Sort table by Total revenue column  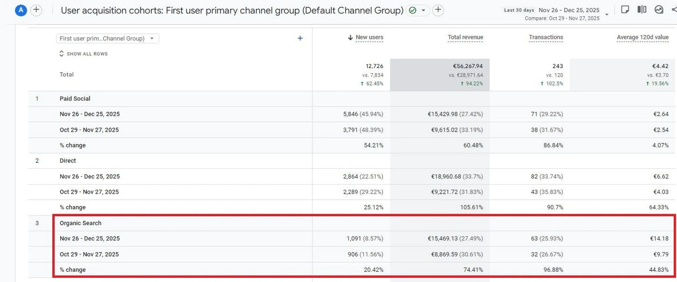pyautogui.click(x=465, y=37)
